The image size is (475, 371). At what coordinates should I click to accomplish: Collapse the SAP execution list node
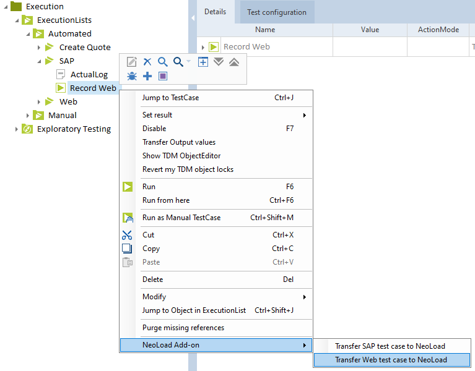pos(39,61)
